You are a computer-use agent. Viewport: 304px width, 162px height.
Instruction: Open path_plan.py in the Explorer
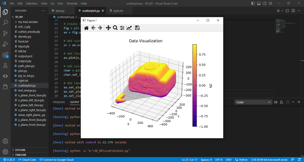coord(26,66)
